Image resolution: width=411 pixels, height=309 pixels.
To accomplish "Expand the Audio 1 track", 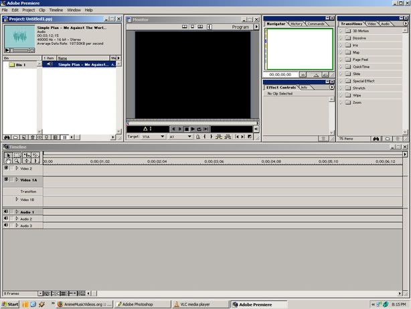I will [x=17, y=212].
